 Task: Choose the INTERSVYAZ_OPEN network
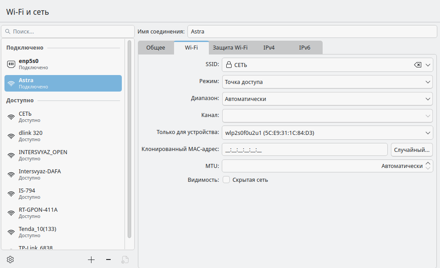63,155
